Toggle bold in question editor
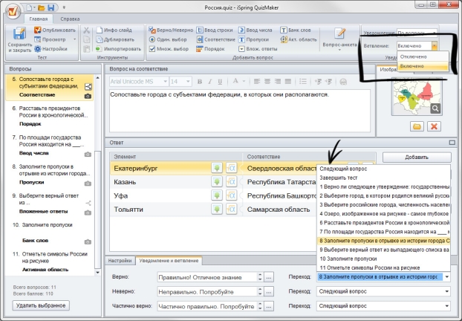This screenshot has width=462, height=321. coord(200,82)
